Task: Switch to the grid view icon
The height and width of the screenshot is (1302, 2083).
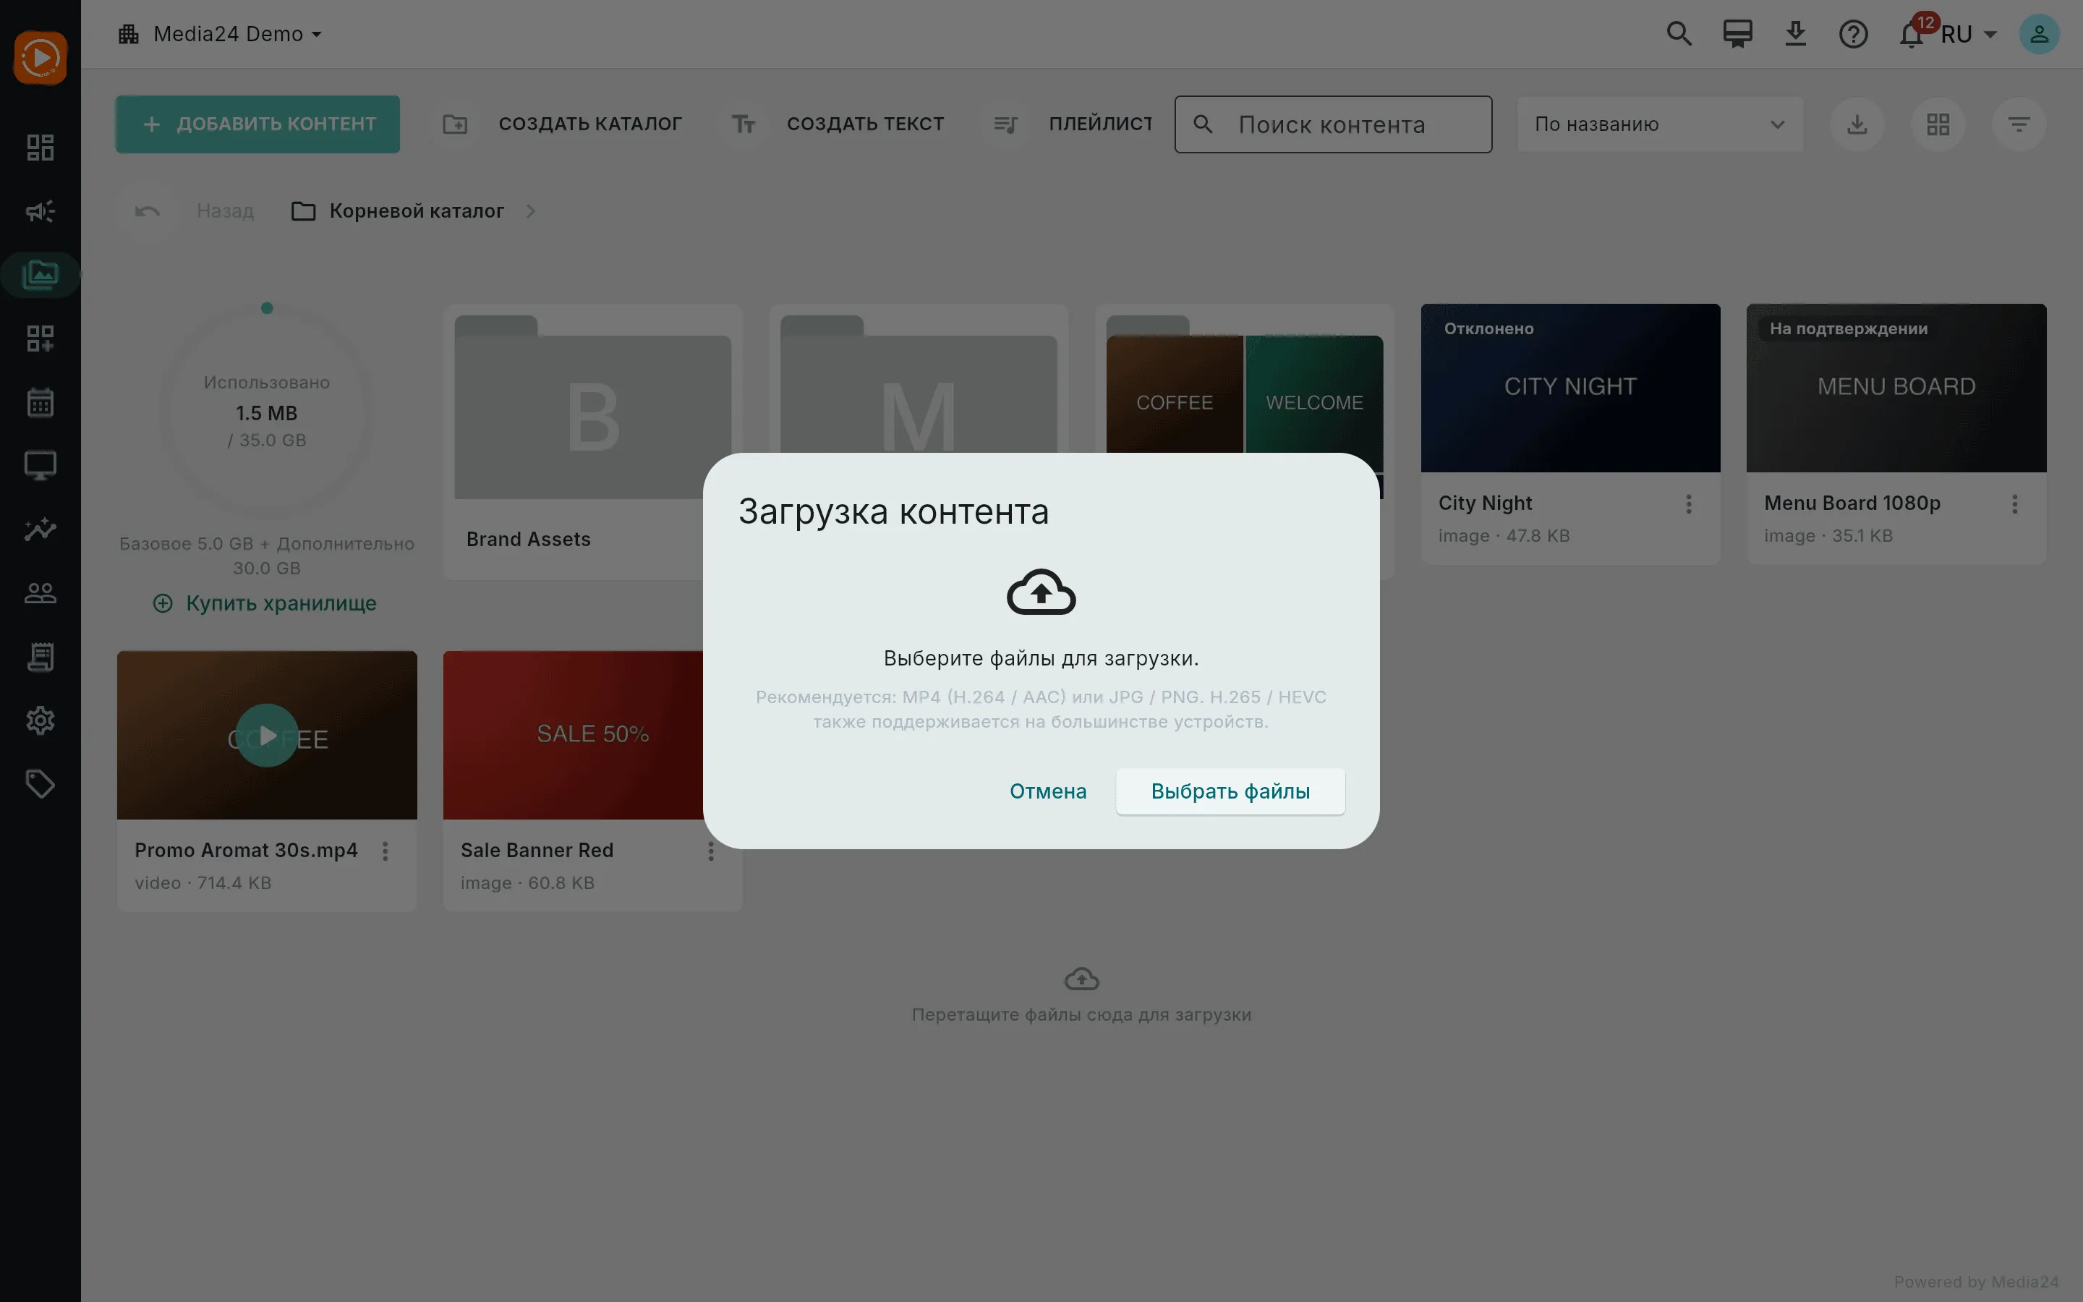Action: (1938, 125)
